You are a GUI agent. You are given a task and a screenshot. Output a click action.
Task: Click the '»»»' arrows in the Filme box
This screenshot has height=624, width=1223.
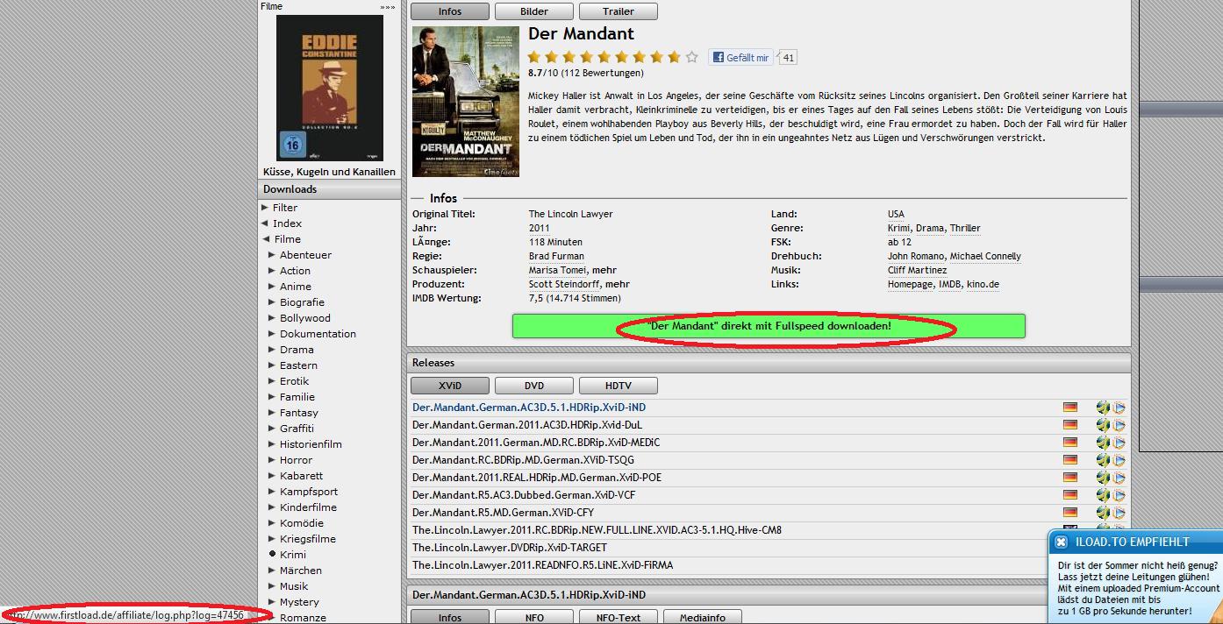(x=387, y=7)
